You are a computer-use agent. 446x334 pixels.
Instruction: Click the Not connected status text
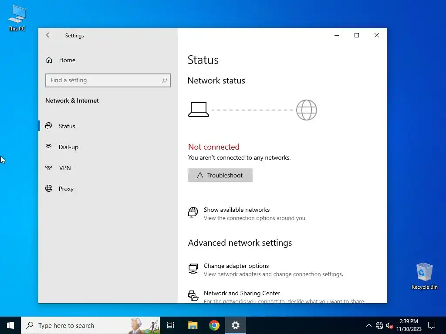[x=214, y=147]
